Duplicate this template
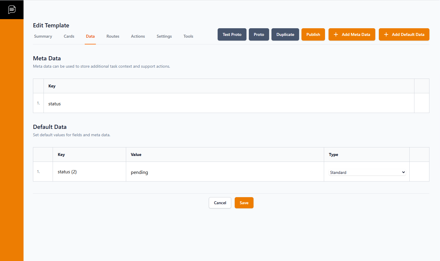The height and width of the screenshot is (261, 440). tap(285, 34)
